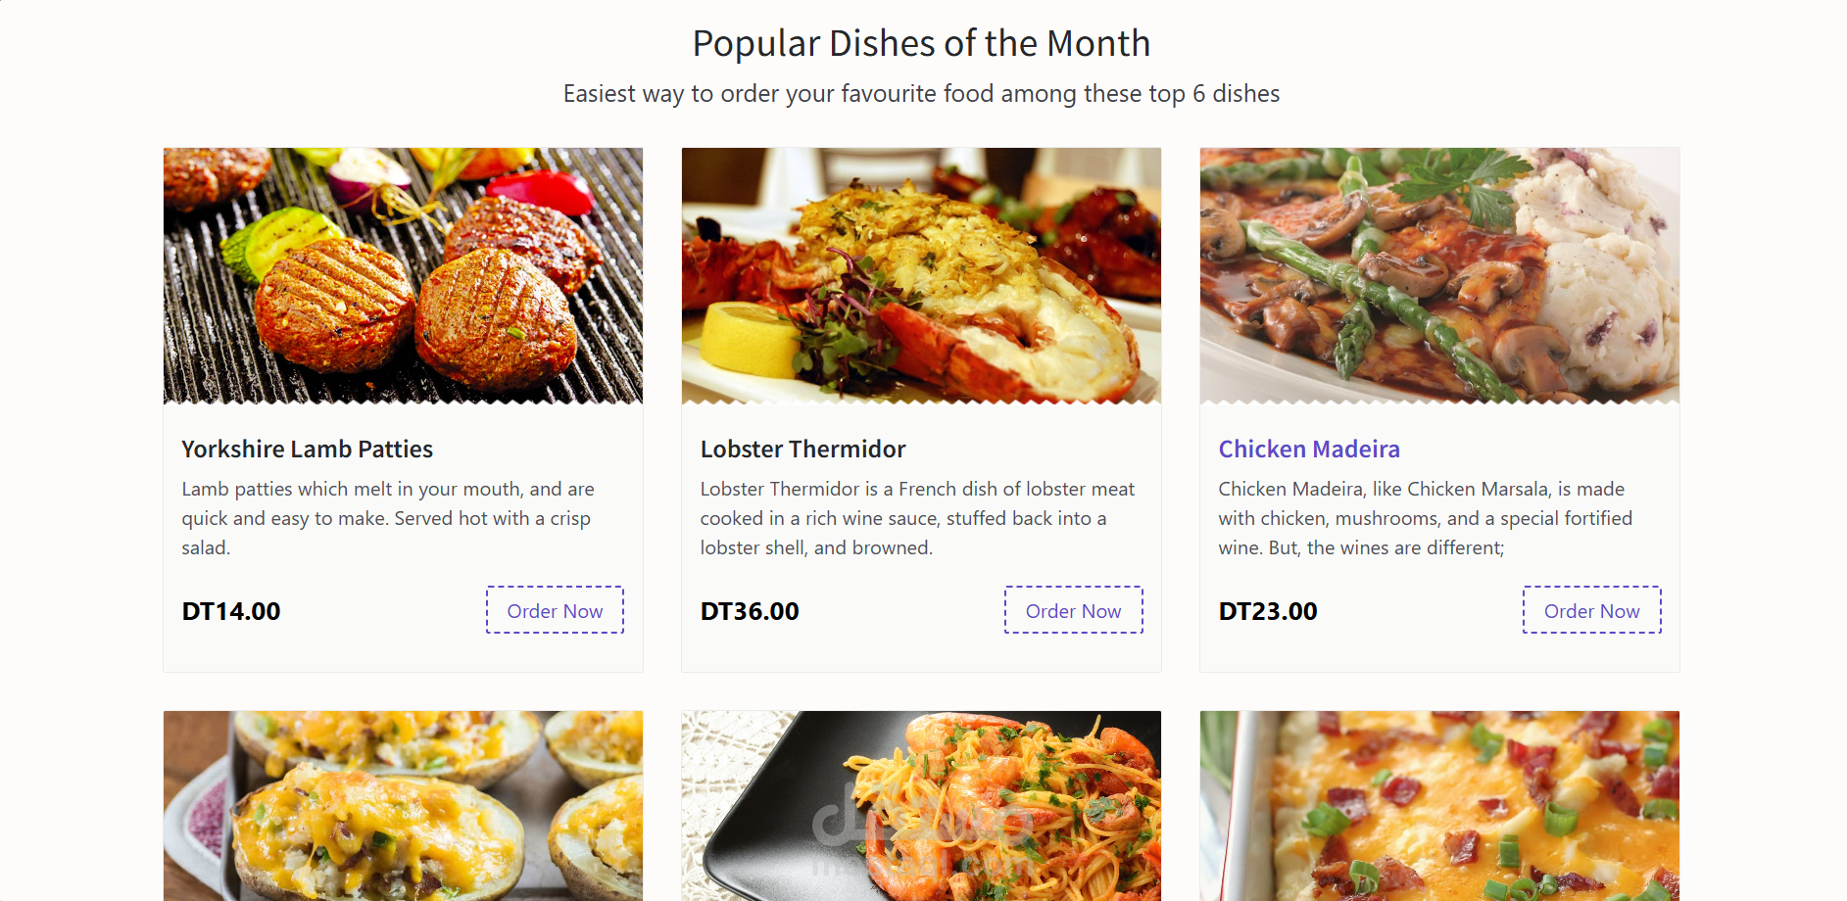Click the Chicken Madeira description paragraph
This screenshot has width=1847, height=901.
click(x=1426, y=518)
